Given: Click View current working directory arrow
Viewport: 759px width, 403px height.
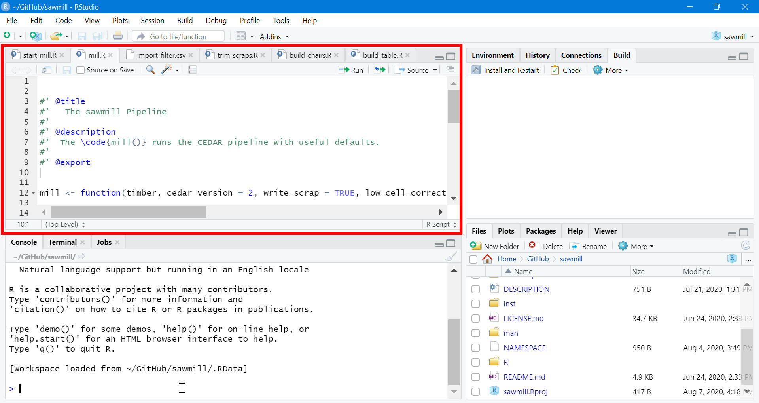Looking at the screenshot, I should click(x=82, y=257).
